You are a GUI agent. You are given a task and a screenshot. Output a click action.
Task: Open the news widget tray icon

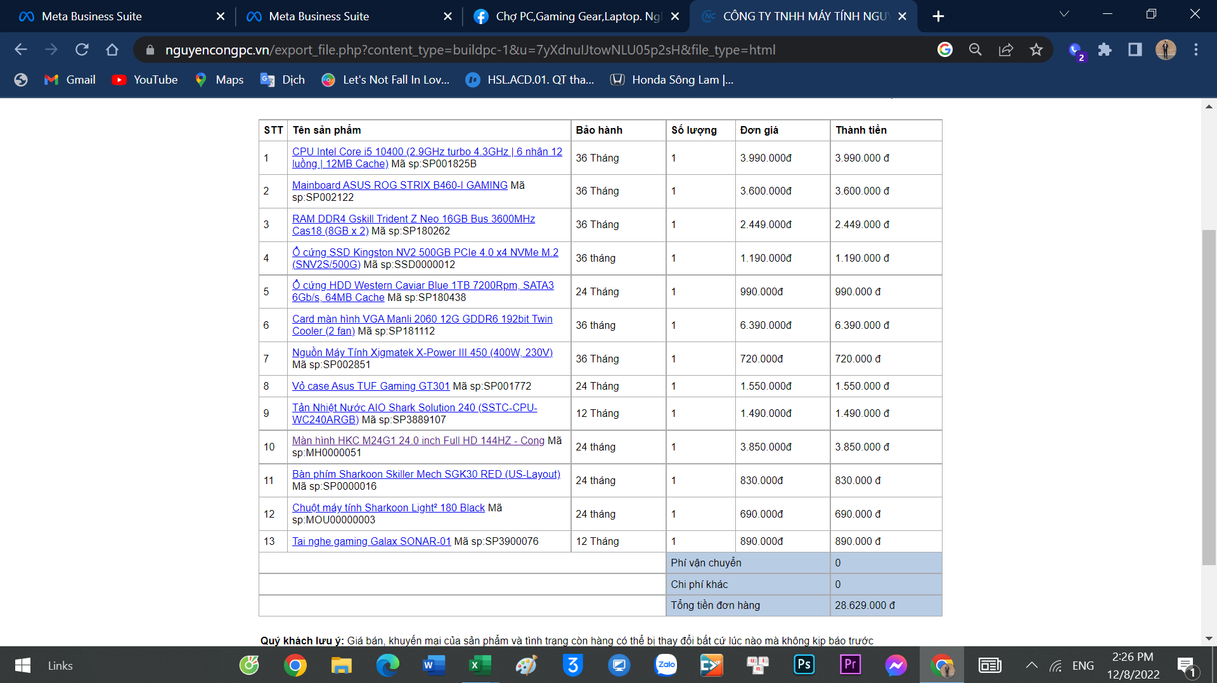tap(989, 665)
